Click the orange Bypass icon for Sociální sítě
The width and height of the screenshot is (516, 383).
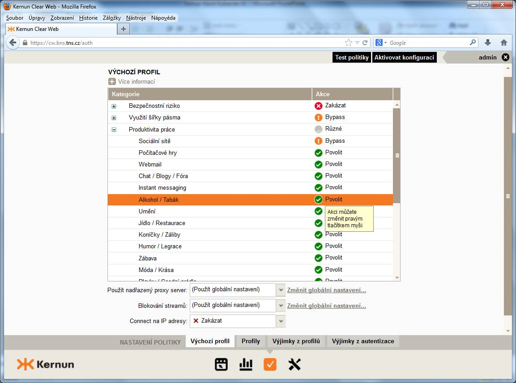click(318, 141)
